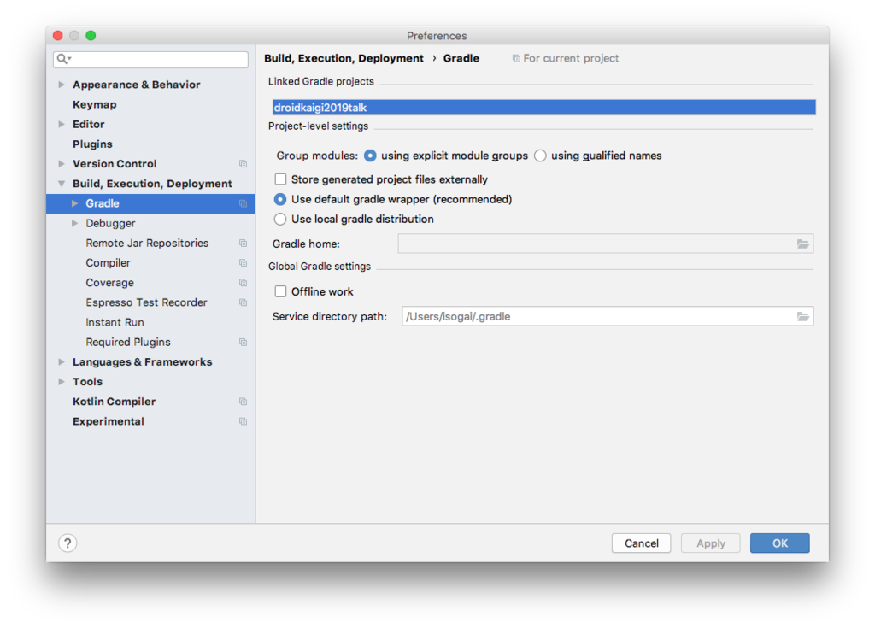The image size is (875, 628).
Task: Focus the preferences search field
Action: [150, 59]
